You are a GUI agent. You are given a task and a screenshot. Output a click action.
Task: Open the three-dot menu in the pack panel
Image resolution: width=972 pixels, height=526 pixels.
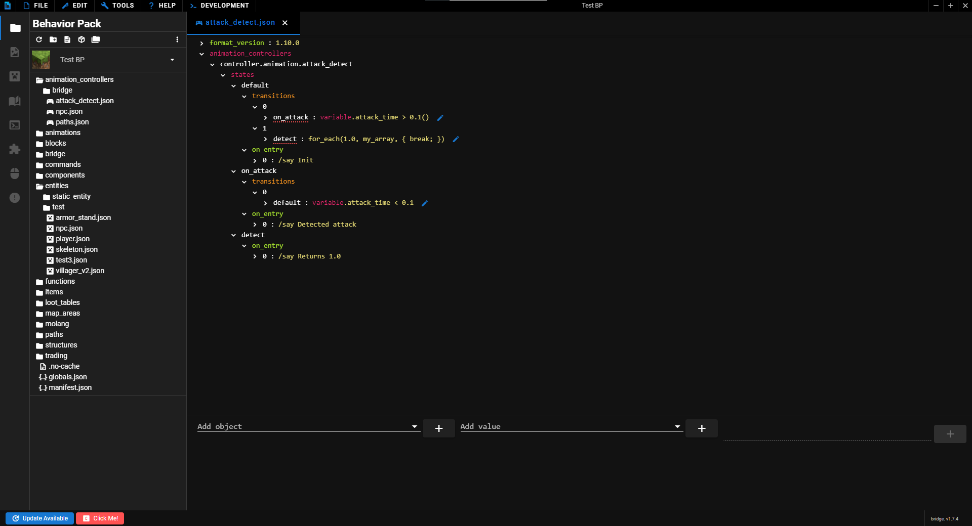(x=177, y=39)
